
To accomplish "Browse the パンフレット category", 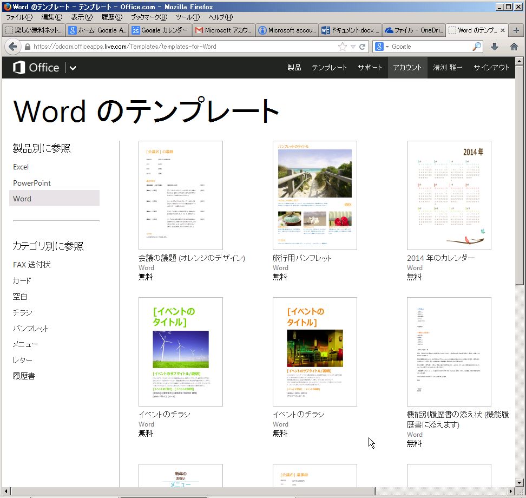I will tap(30, 328).
